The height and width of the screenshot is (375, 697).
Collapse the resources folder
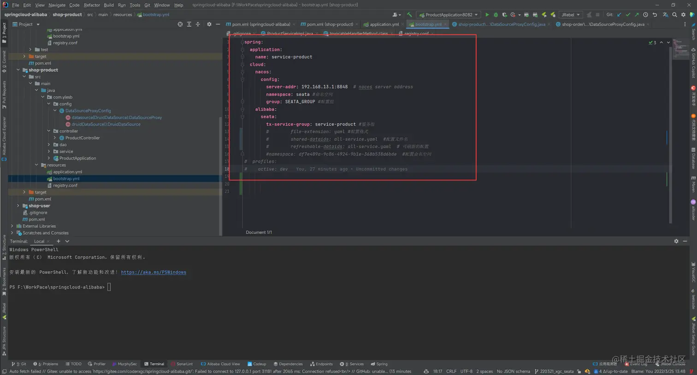click(37, 165)
